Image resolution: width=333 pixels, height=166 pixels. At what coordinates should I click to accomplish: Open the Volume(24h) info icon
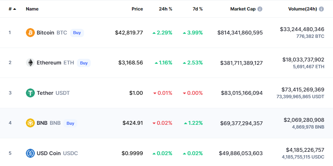pos(321,9)
